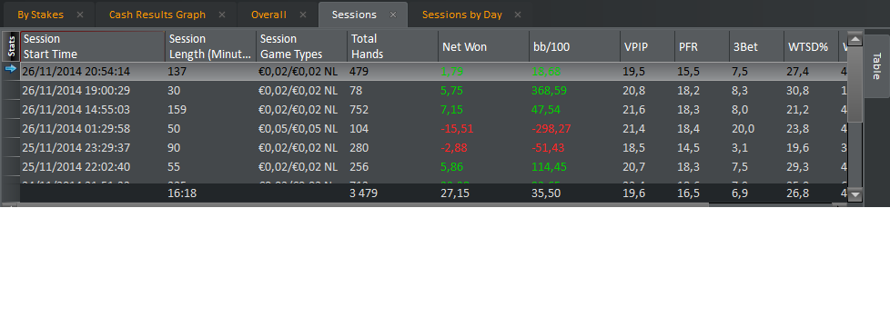Close the By Stakes tab
This screenshot has height=327, width=890.
click(80, 15)
